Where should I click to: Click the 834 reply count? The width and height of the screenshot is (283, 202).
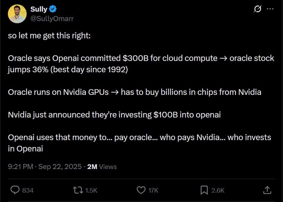point(28,190)
